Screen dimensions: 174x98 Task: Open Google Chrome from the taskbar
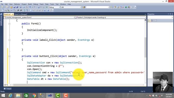pyautogui.click(x=34, y=96)
